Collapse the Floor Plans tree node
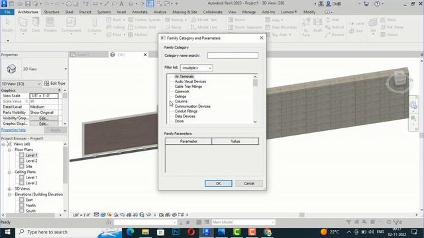 [x=9, y=150]
